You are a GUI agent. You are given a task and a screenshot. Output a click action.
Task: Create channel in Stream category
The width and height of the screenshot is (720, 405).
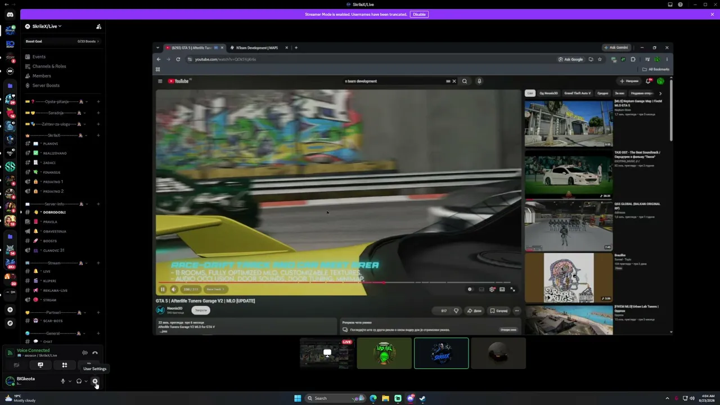pos(98,263)
